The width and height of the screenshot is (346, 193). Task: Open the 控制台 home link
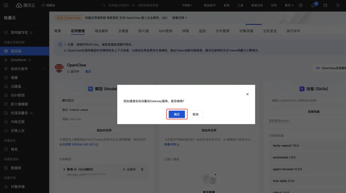(48, 5)
